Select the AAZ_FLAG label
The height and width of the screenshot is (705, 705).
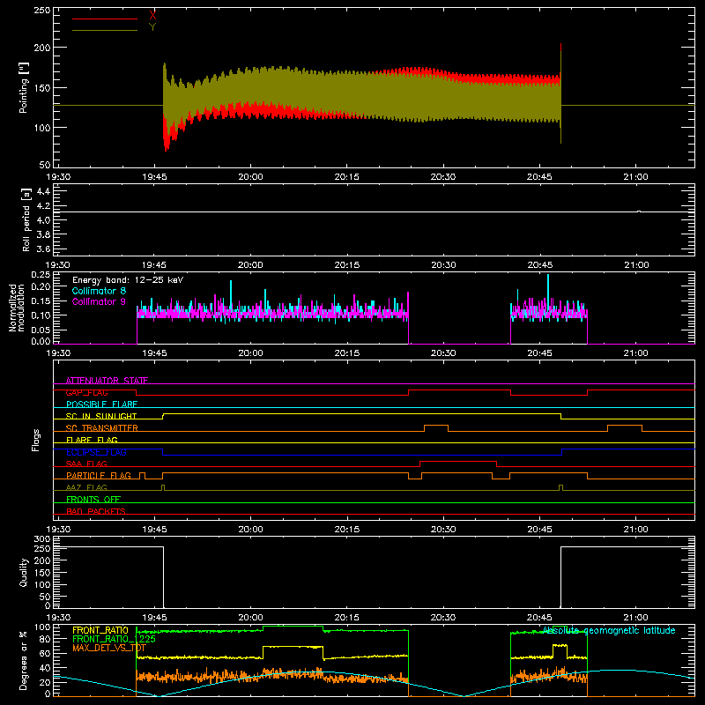(86, 487)
